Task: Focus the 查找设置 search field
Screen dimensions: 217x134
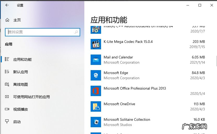Action: (43, 32)
